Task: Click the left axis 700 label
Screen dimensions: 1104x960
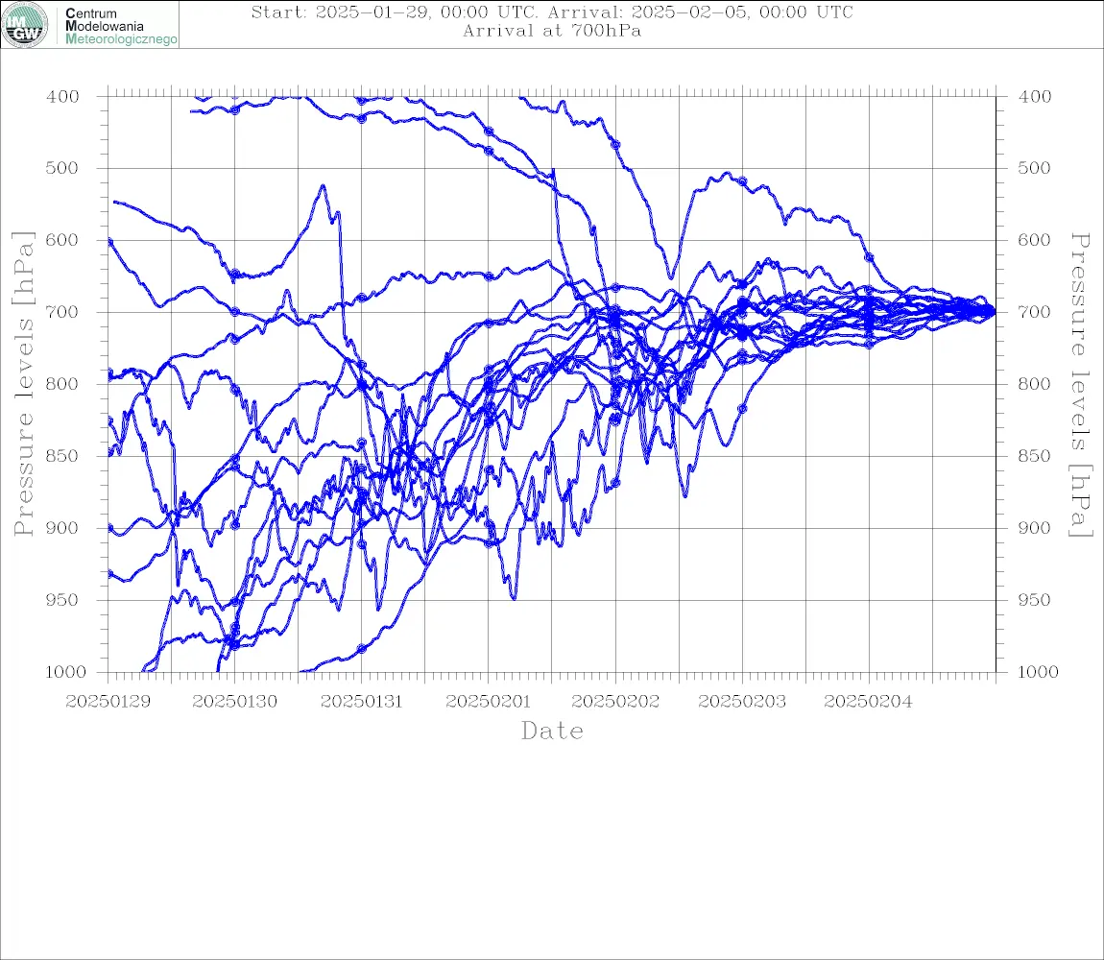Action: [62, 312]
